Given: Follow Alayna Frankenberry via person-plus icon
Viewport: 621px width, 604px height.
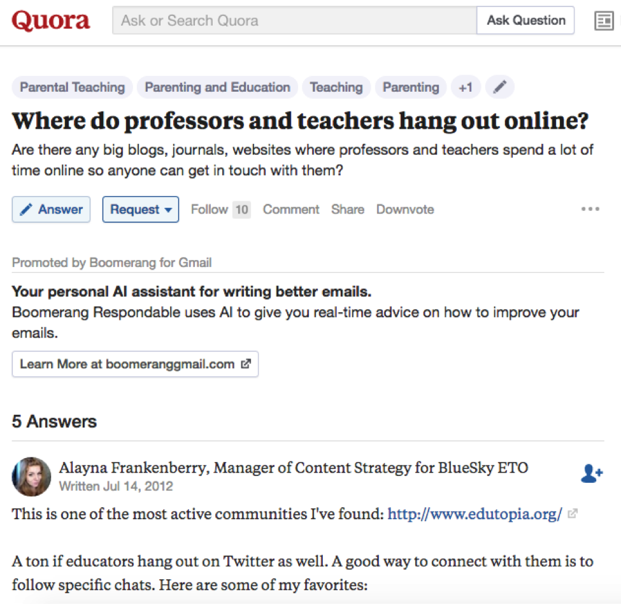Looking at the screenshot, I should click(x=592, y=473).
